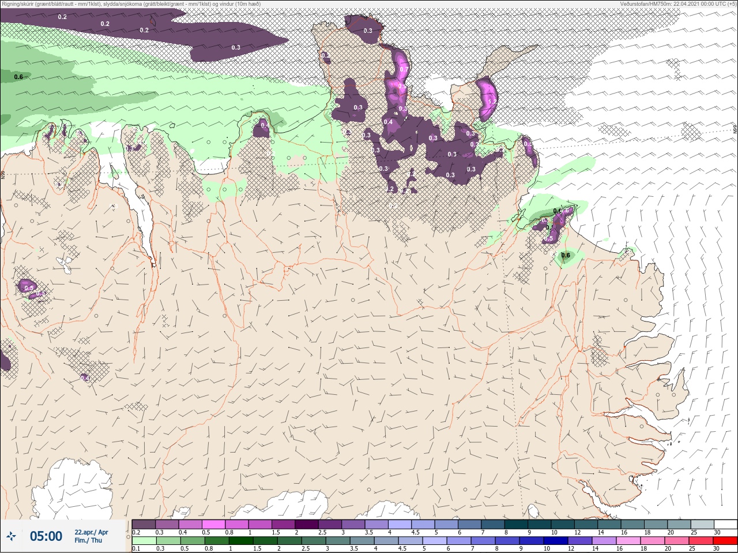Select the white 30 swatch in upper legend
The height and width of the screenshot is (553, 738).
[725, 524]
